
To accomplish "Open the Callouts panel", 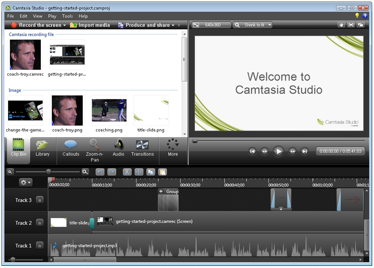I will [70, 148].
